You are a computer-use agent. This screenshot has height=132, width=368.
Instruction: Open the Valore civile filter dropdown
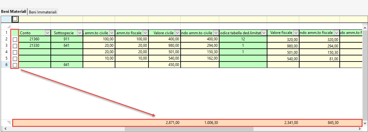point(177,33)
